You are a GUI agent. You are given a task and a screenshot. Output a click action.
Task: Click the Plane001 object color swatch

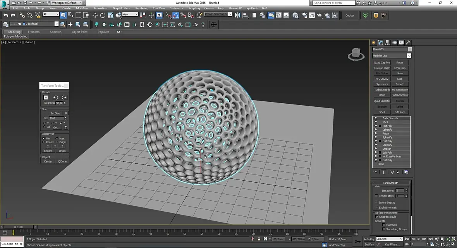410,49
